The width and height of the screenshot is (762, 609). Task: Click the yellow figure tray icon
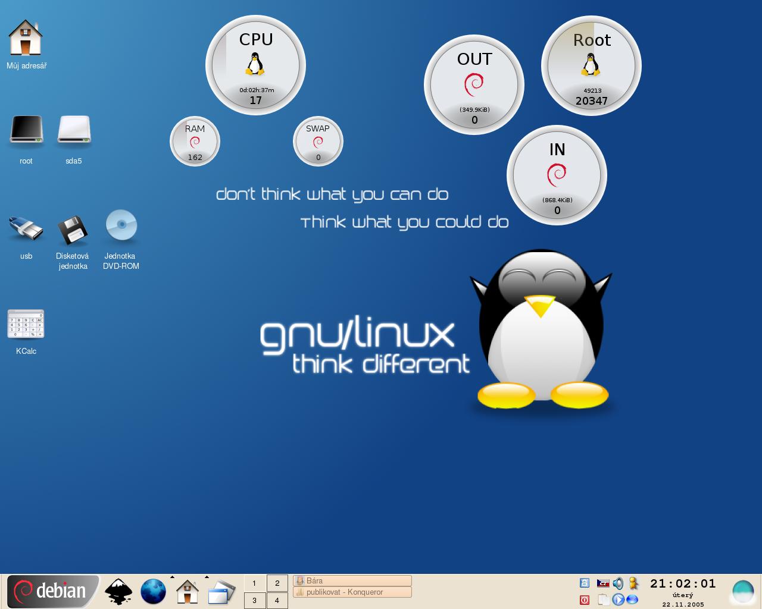pyautogui.click(x=633, y=583)
